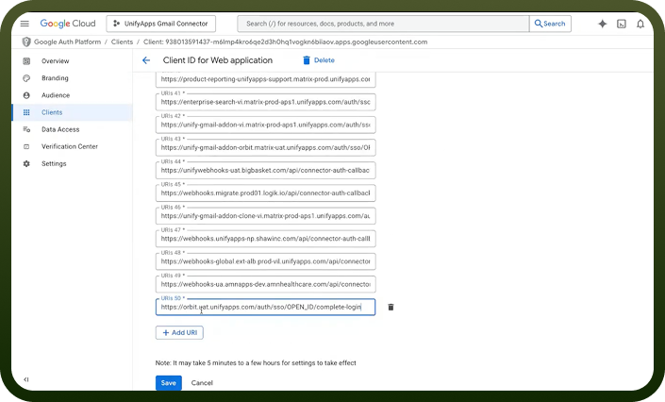Screen dimensions: 665x402
Task: Click the blue Search button
Action: coord(550,24)
